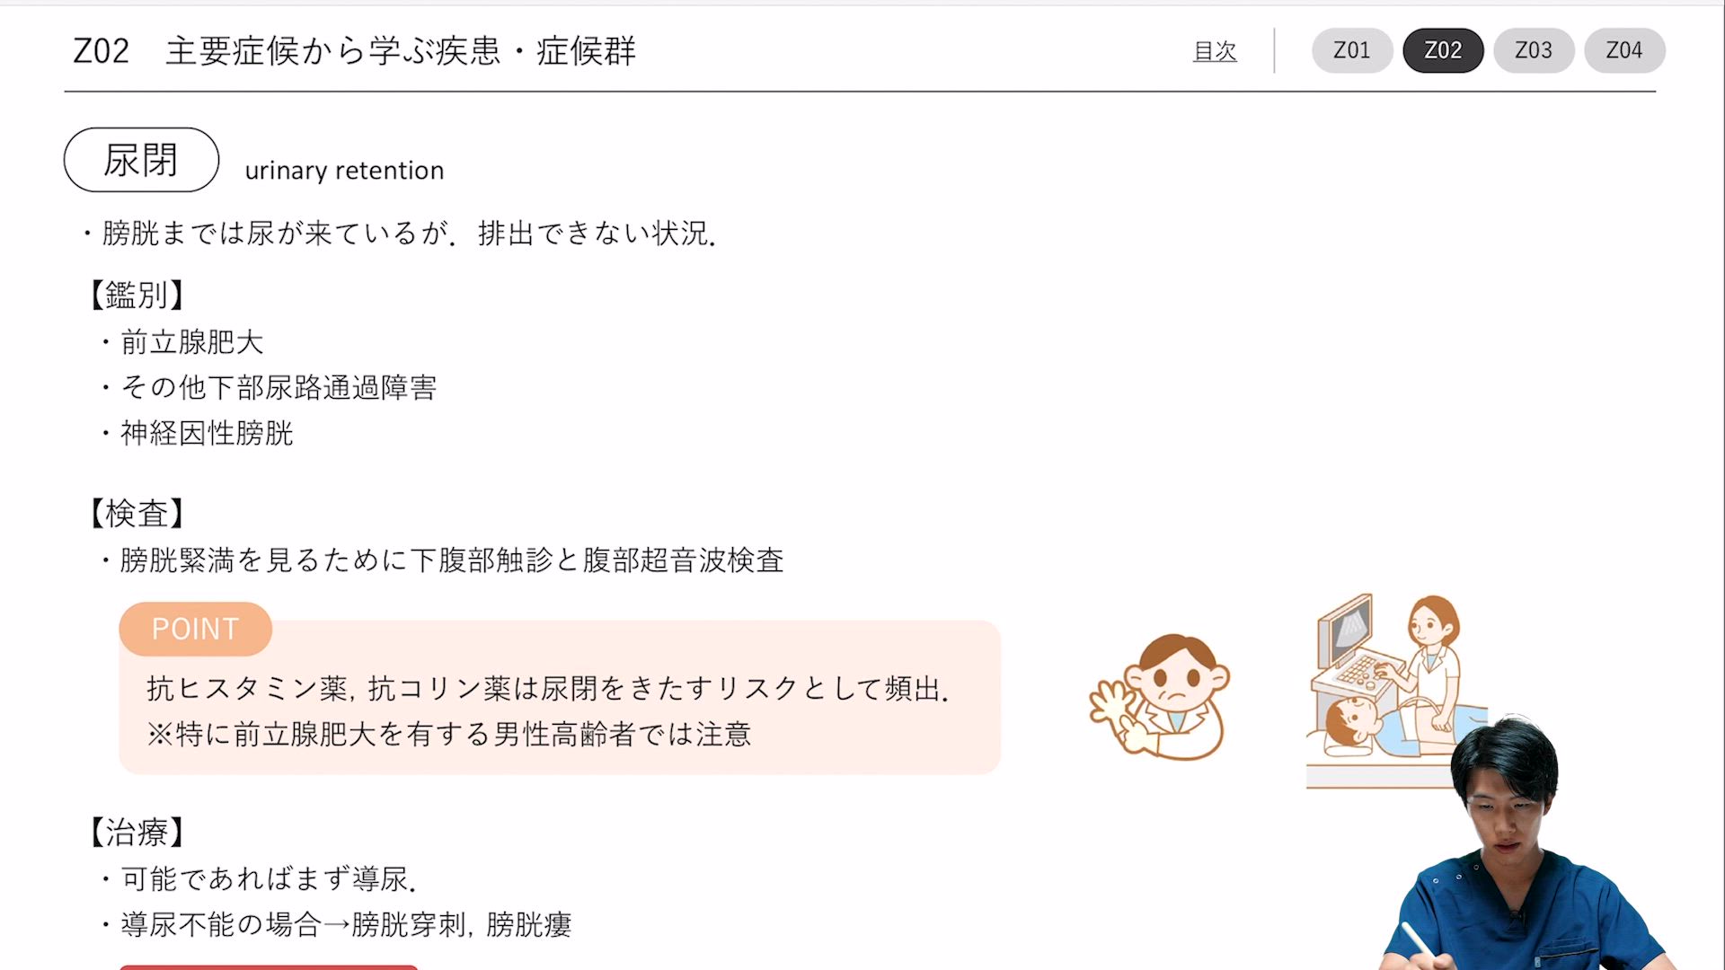This screenshot has width=1725, height=970.
Task: Go to the Z04 section
Action: tap(1624, 50)
